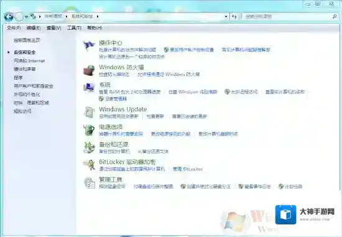Open 常见计算机问题疑难解答 link
This screenshot has width=342, height=237.
pyautogui.click(x=246, y=50)
